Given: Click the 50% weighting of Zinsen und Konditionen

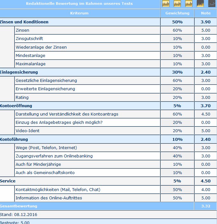Looking at the screenshot, I should coord(177,22).
